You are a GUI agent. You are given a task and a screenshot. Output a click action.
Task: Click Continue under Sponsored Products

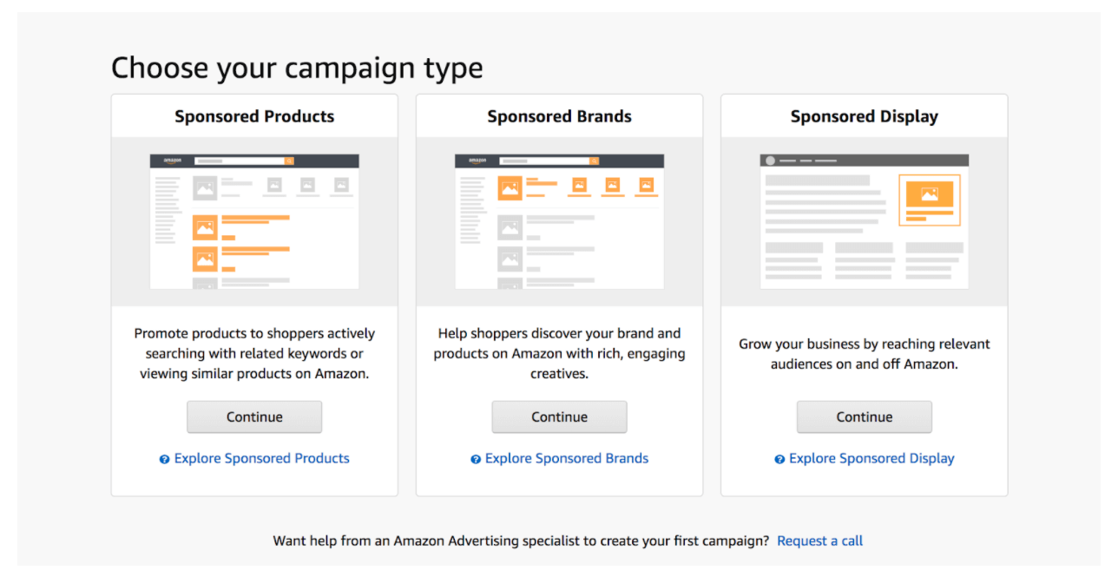click(253, 416)
